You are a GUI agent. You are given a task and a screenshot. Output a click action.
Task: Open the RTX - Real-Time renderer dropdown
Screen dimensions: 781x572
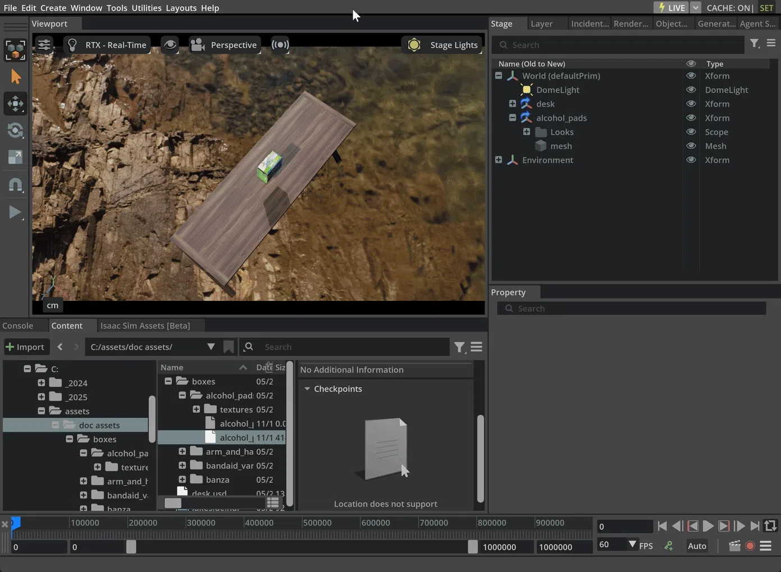tap(107, 44)
